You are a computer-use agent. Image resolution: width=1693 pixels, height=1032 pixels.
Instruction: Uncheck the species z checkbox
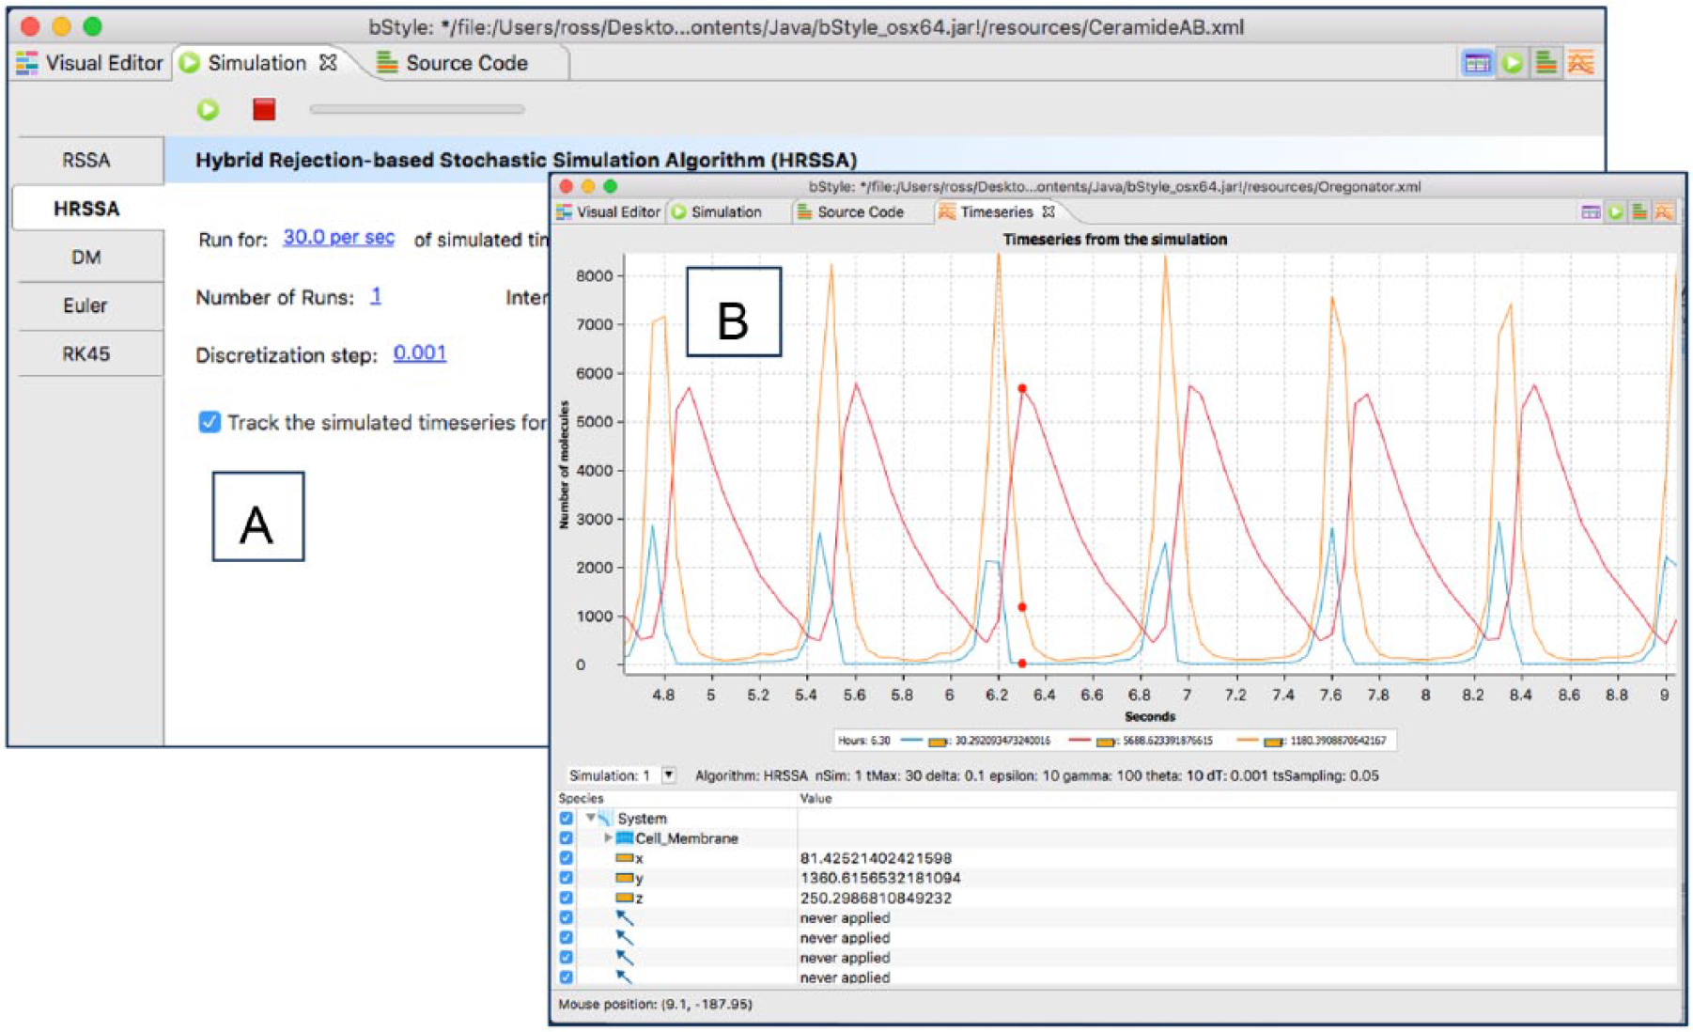click(x=566, y=898)
